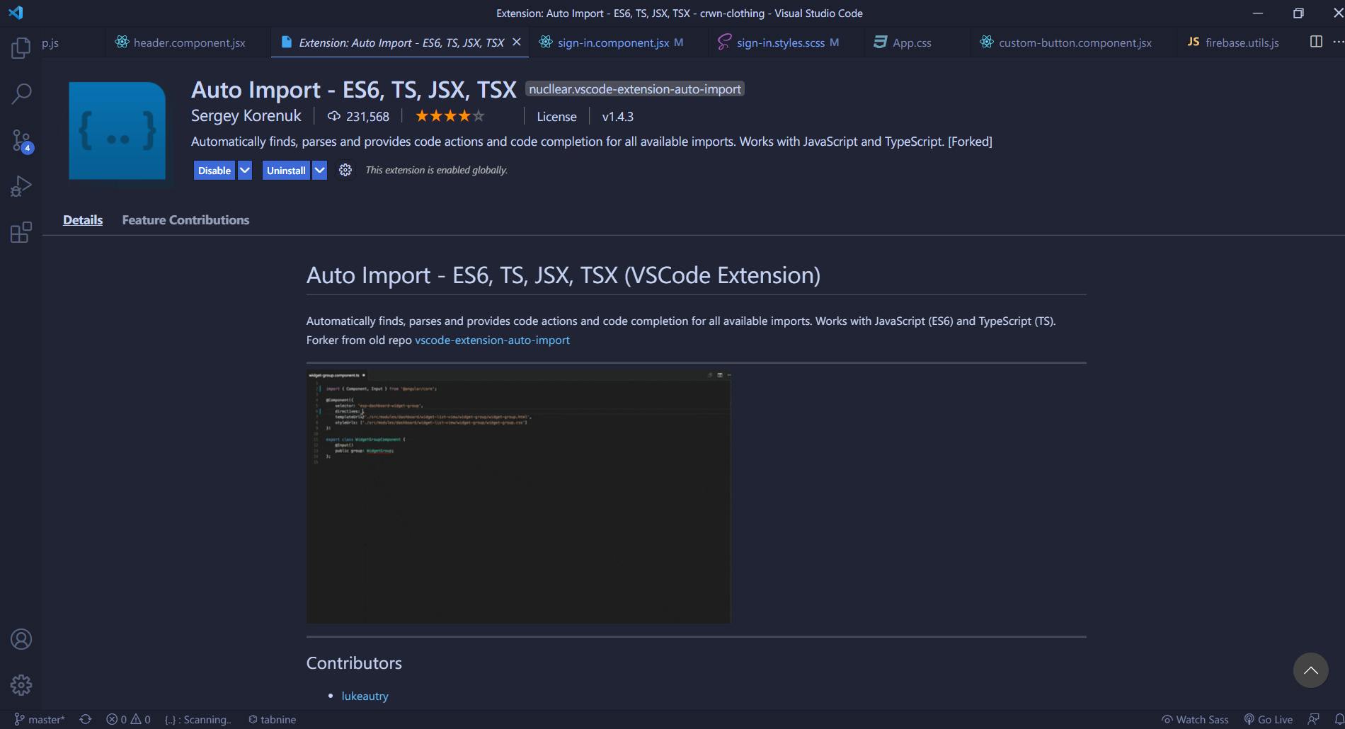Open the Uninstall dropdown arrow
Image resolution: width=1345 pixels, height=729 pixels.
(319, 170)
